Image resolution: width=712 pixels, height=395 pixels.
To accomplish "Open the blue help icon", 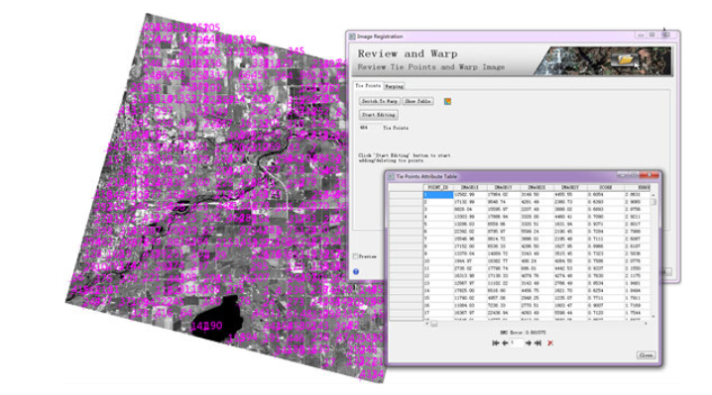I will point(356,271).
